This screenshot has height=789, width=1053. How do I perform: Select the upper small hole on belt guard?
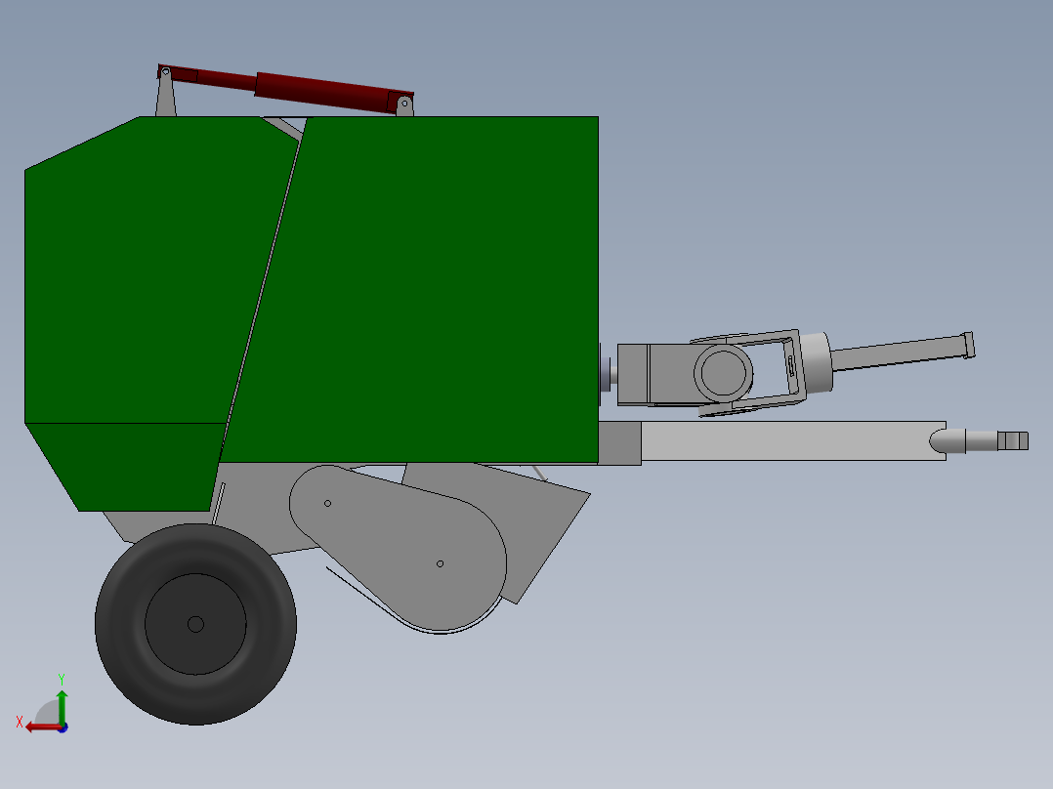pos(328,504)
